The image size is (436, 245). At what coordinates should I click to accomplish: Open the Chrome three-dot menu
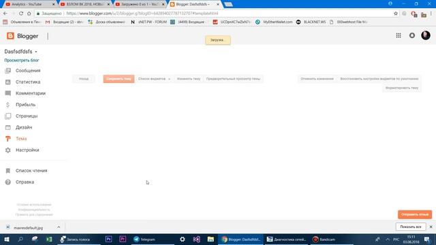tap(431, 14)
